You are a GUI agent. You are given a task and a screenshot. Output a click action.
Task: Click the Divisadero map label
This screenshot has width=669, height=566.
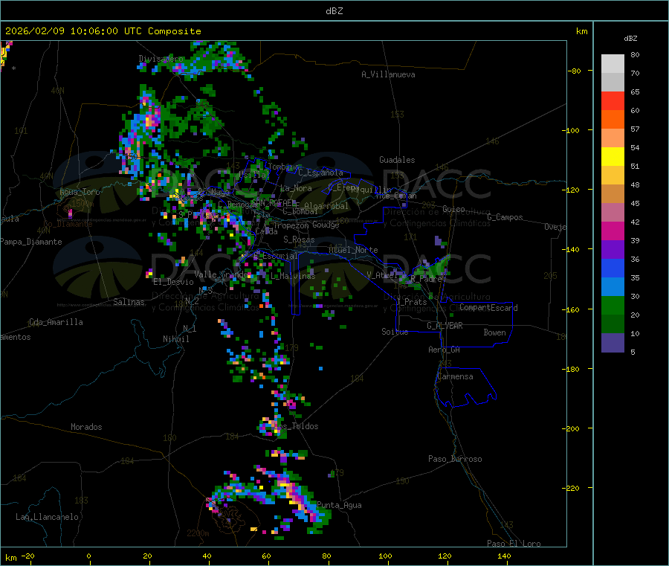coord(161,59)
